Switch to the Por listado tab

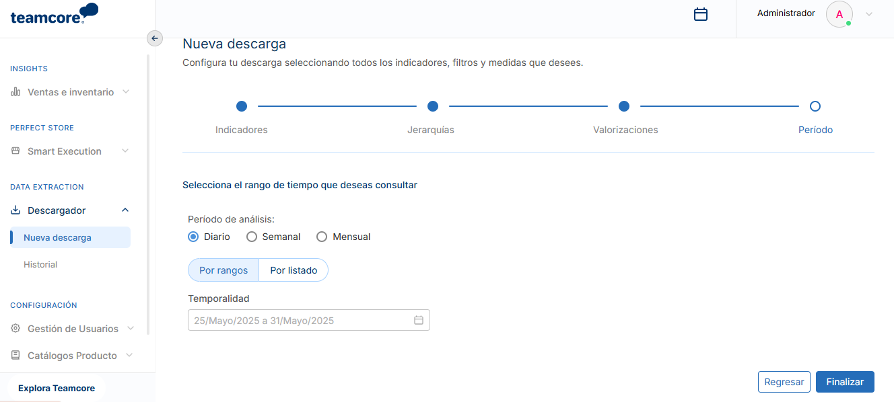(x=294, y=270)
